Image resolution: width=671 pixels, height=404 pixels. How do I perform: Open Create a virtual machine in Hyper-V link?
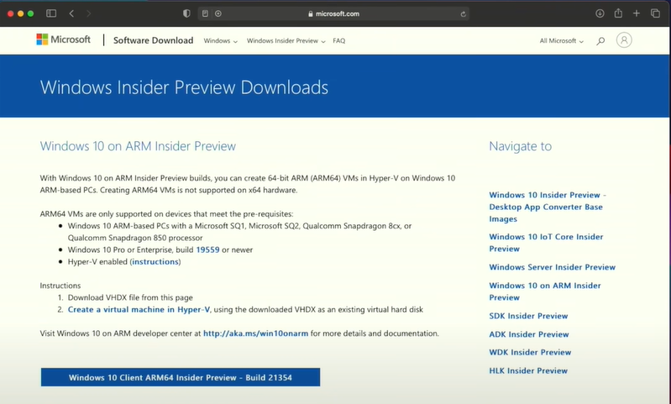[139, 309]
